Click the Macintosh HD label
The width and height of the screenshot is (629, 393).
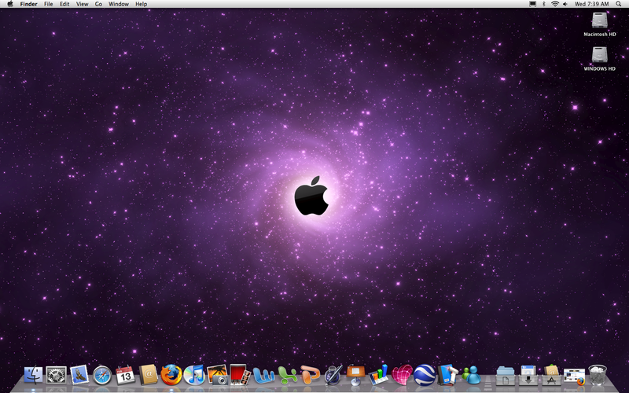click(600, 35)
